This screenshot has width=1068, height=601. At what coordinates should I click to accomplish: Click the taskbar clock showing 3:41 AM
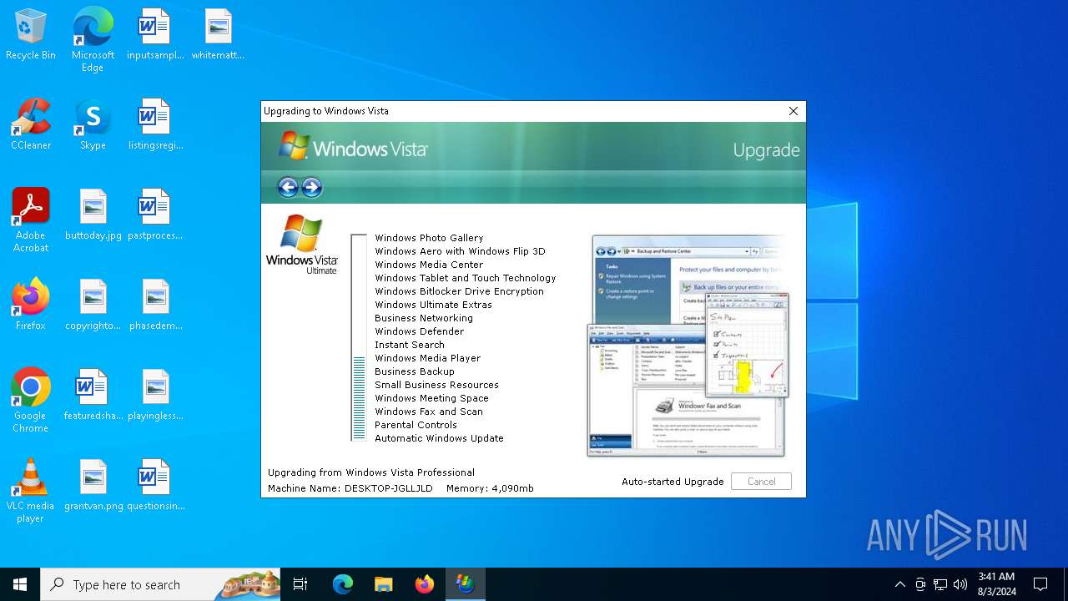(996, 584)
